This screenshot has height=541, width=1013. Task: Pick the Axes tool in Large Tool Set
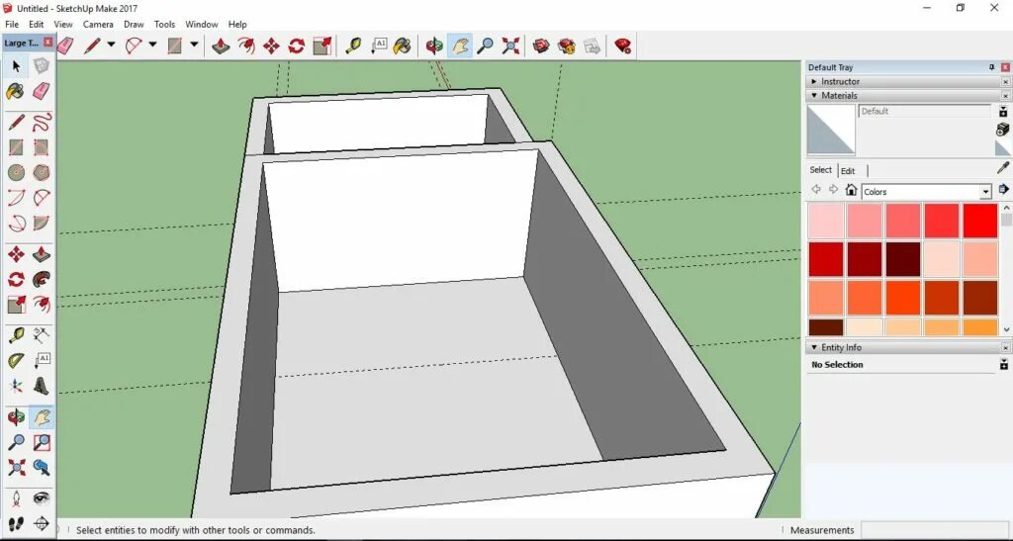click(17, 386)
